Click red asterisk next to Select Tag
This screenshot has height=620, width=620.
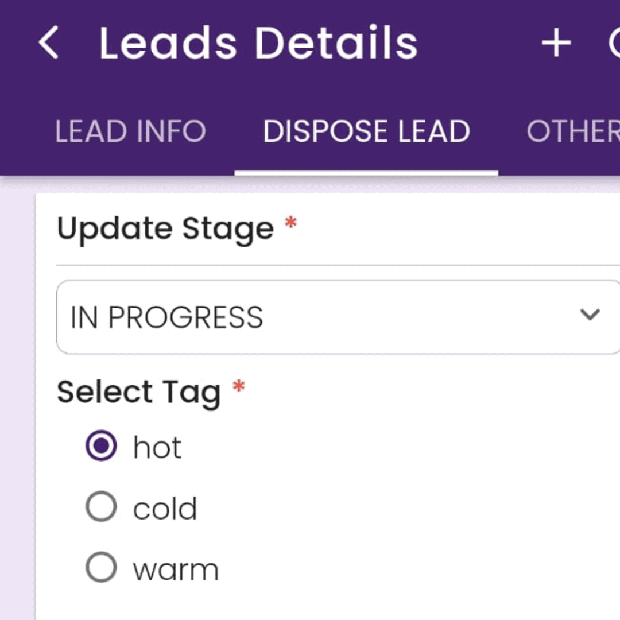(x=238, y=386)
